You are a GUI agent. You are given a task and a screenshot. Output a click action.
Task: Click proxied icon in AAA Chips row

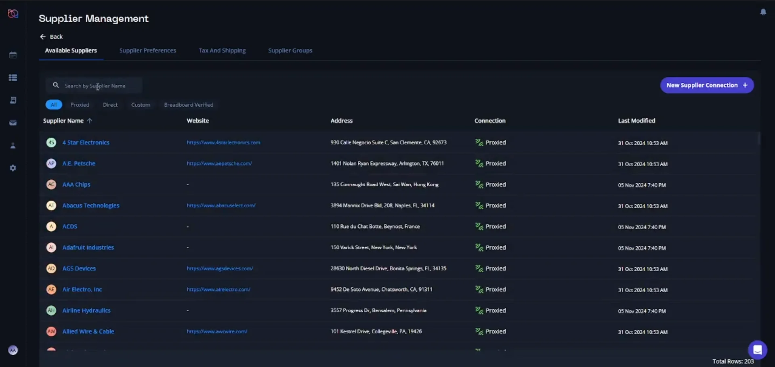(x=479, y=185)
